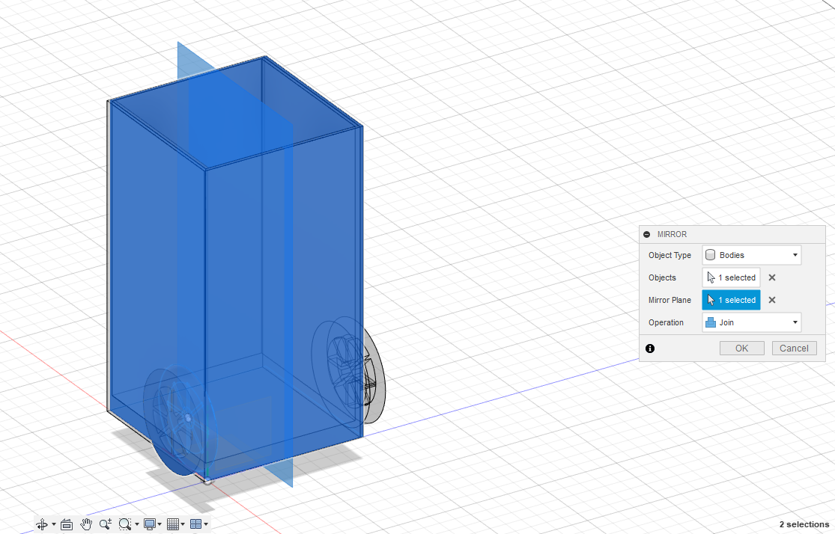Expand the Display Settings dropdown arrow

pos(160,524)
